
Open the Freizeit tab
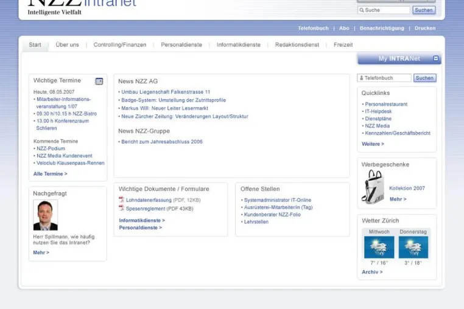point(343,44)
